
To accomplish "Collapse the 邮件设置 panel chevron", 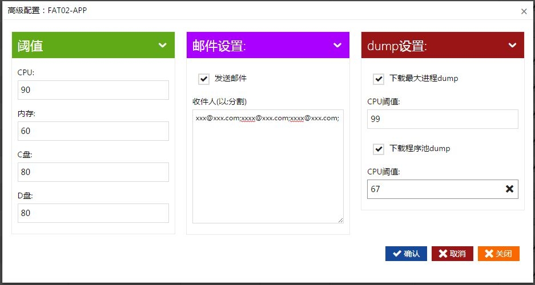I will [337, 45].
